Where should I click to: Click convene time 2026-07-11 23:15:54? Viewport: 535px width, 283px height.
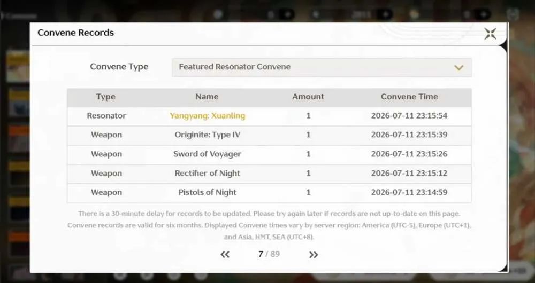[x=409, y=116]
